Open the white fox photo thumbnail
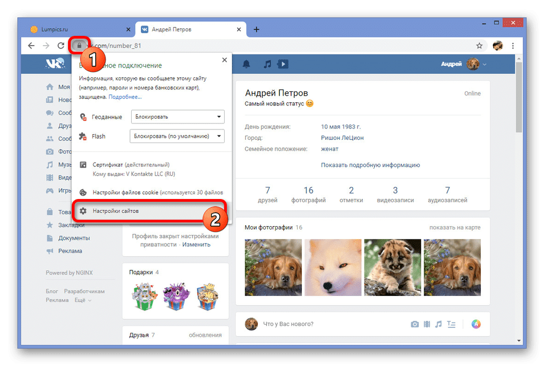This screenshot has width=544, height=366. click(x=333, y=267)
